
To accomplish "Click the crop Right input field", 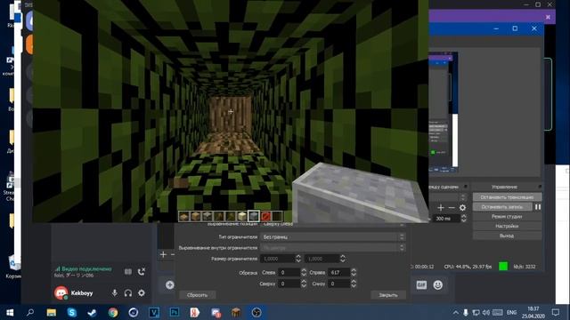I will click(x=339, y=273).
